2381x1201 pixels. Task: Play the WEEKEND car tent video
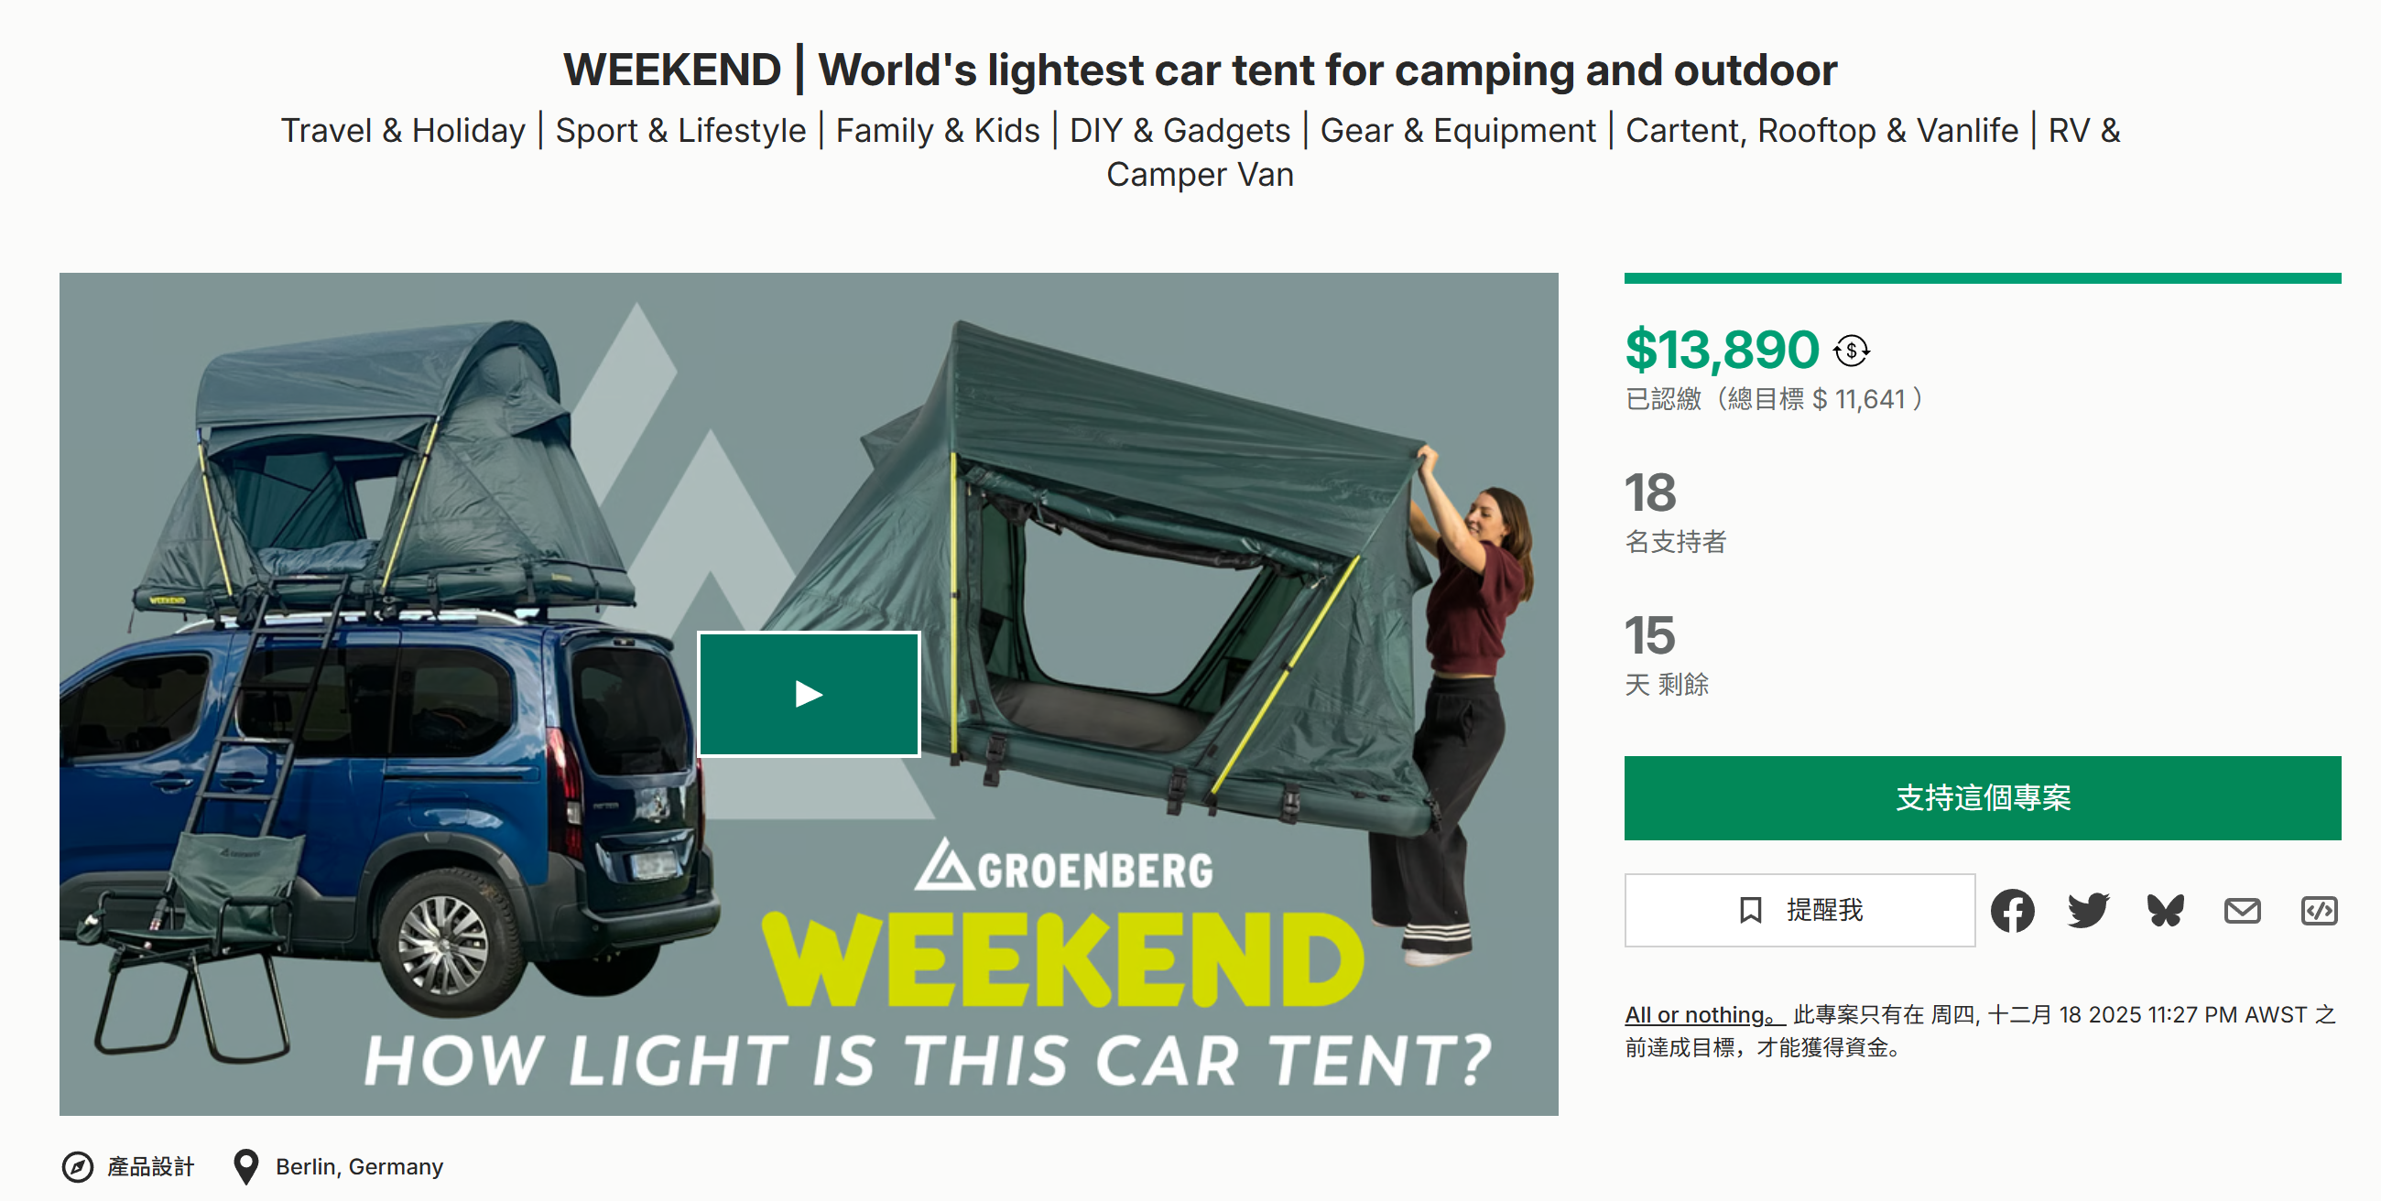coord(808,694)
